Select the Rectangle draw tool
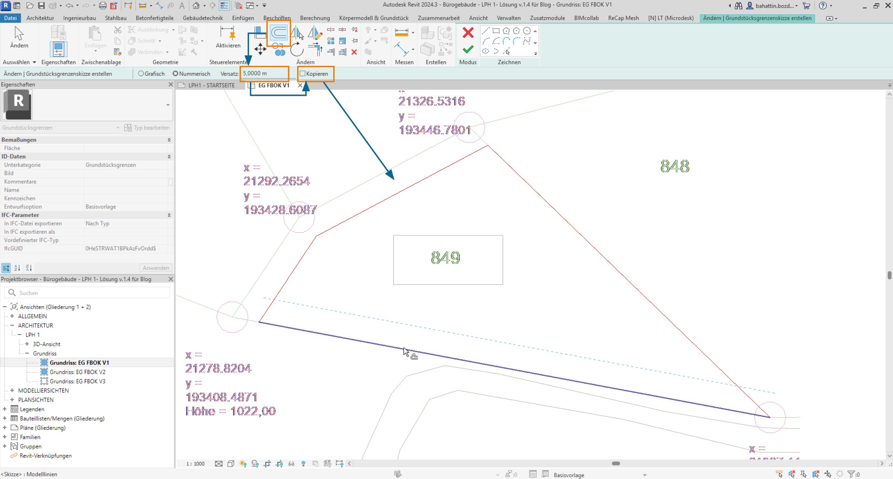893x479 pixels. pos(496,31)
